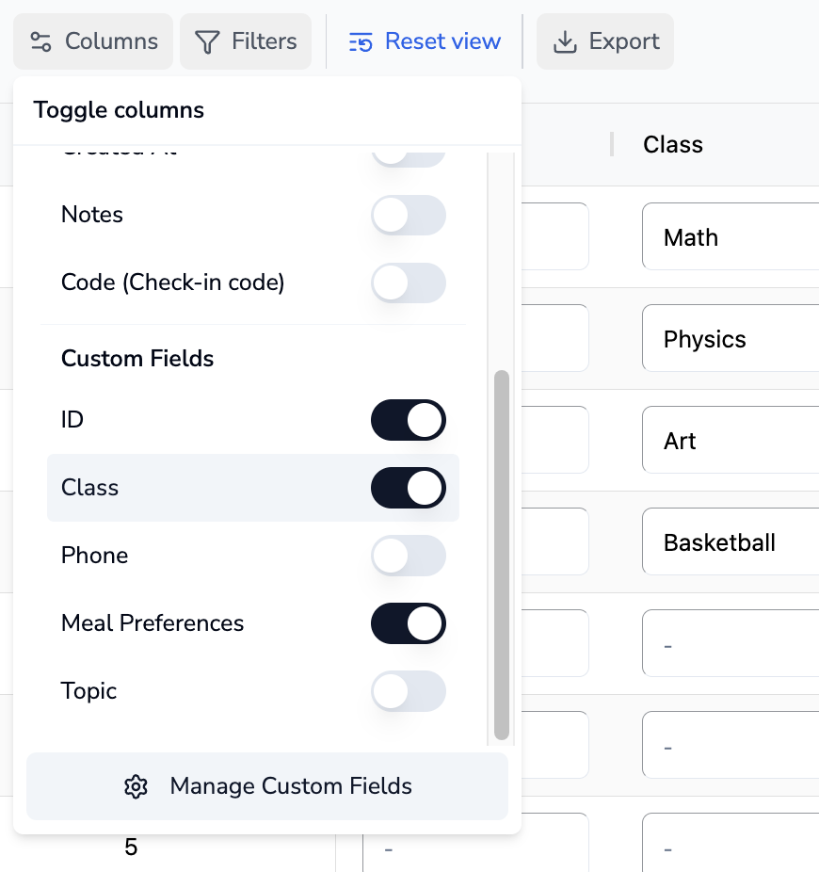Open the Math class field
Image resolution: width=819 pixels, height=872 pixels.
click(x=730, y=237)
